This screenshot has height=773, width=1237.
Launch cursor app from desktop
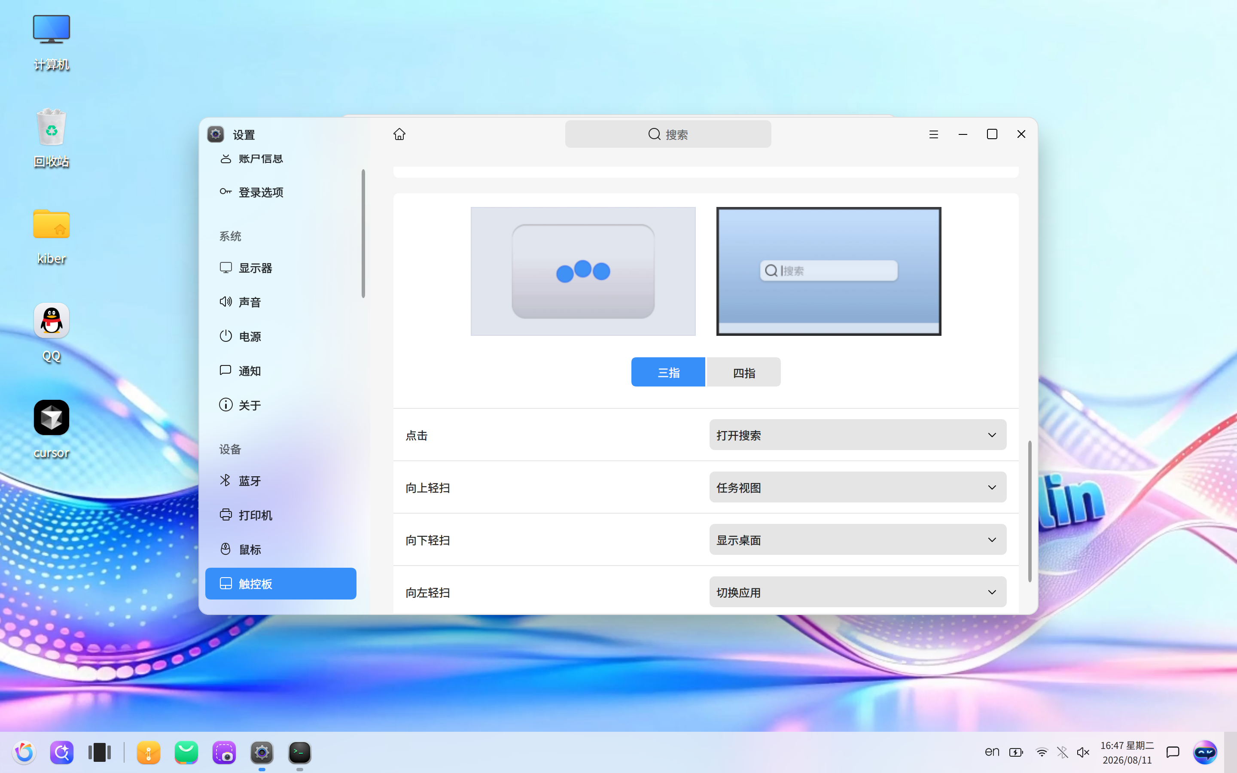(x=51, y=430)
